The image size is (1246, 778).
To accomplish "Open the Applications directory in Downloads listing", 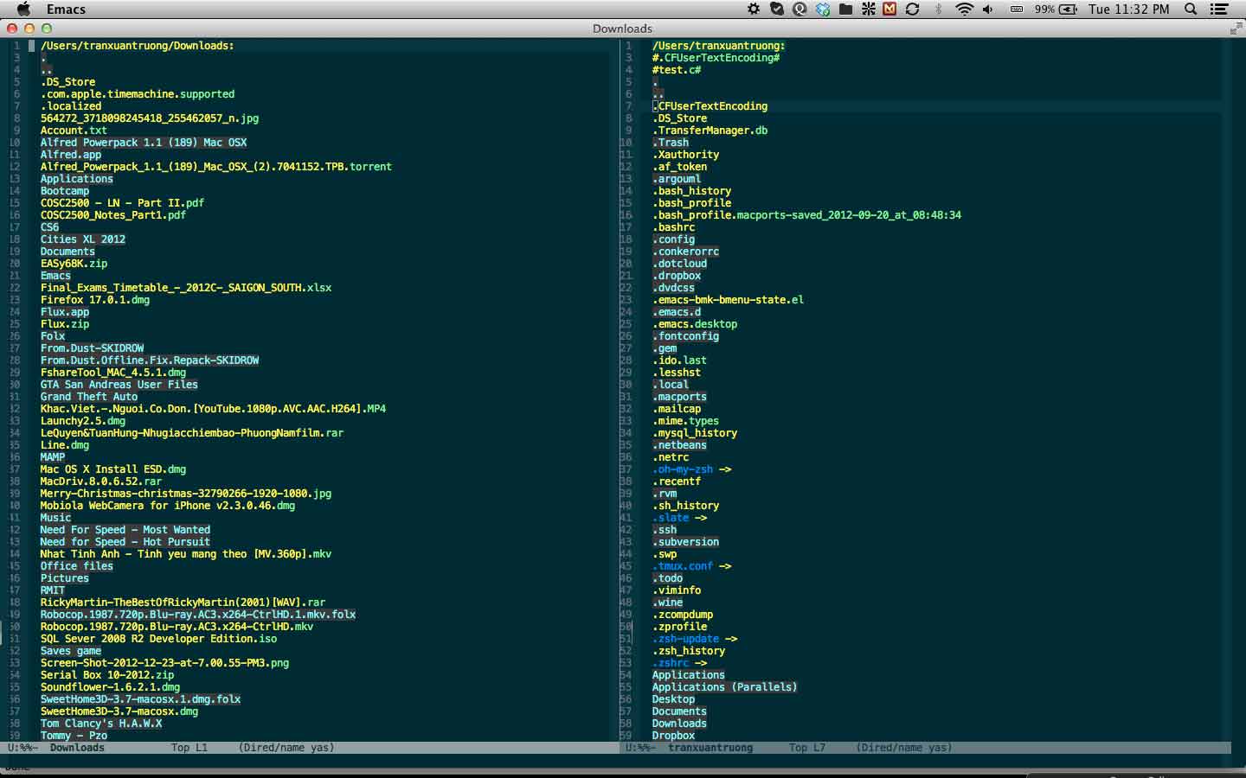I will [76, 179].
